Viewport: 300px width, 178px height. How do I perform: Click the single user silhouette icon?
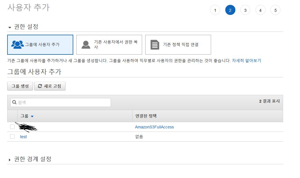[86, 44]
